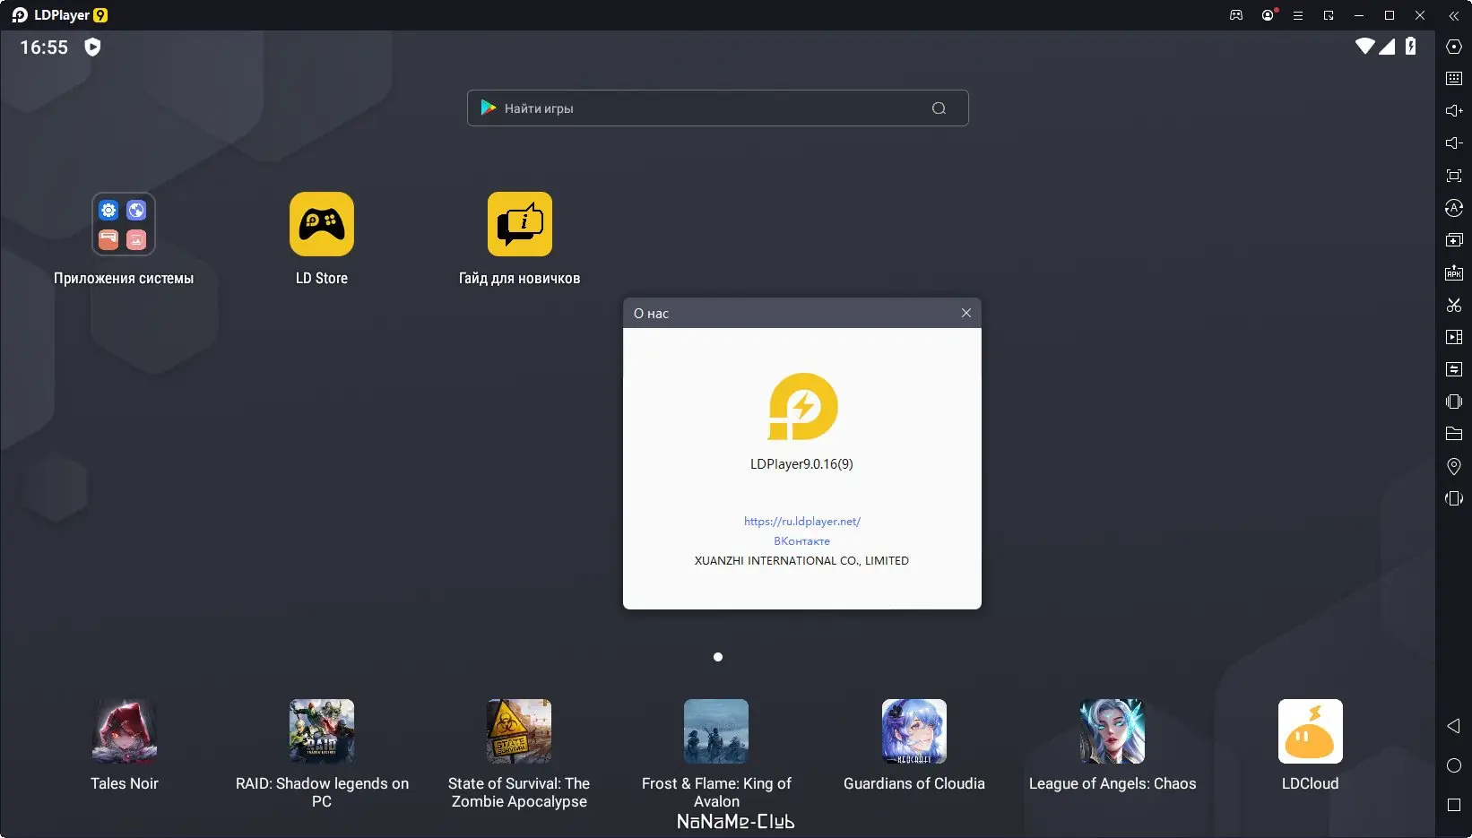Open the https://ru.ldplayer.net/ link
This screenshot has height=838, width=1472.
[x=802, y=521]
